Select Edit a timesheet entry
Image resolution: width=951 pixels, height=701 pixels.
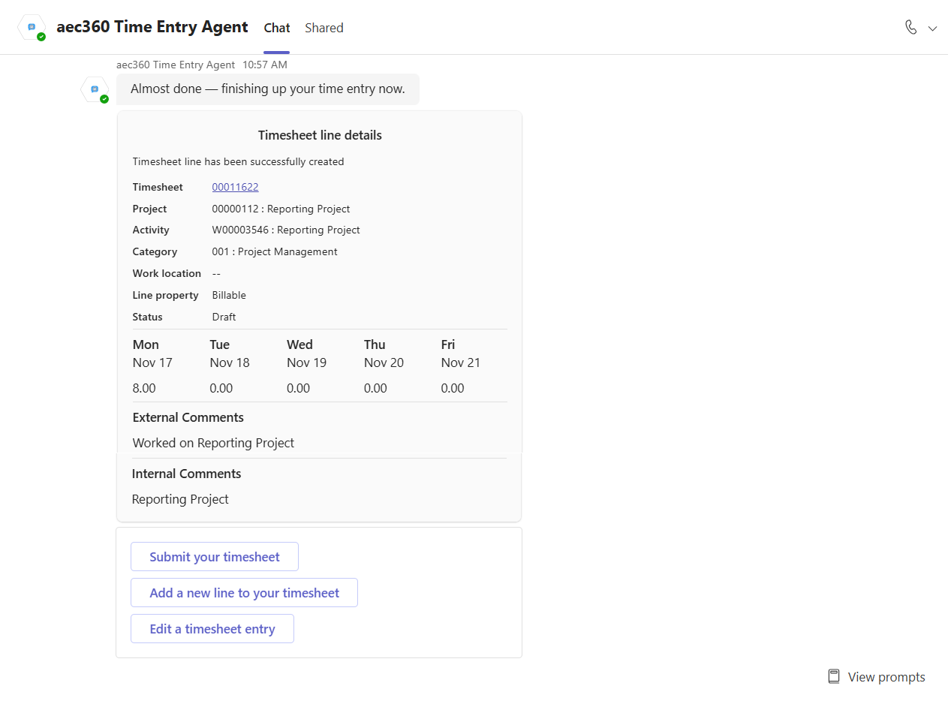pyautogui.click(x=212, y=629)
